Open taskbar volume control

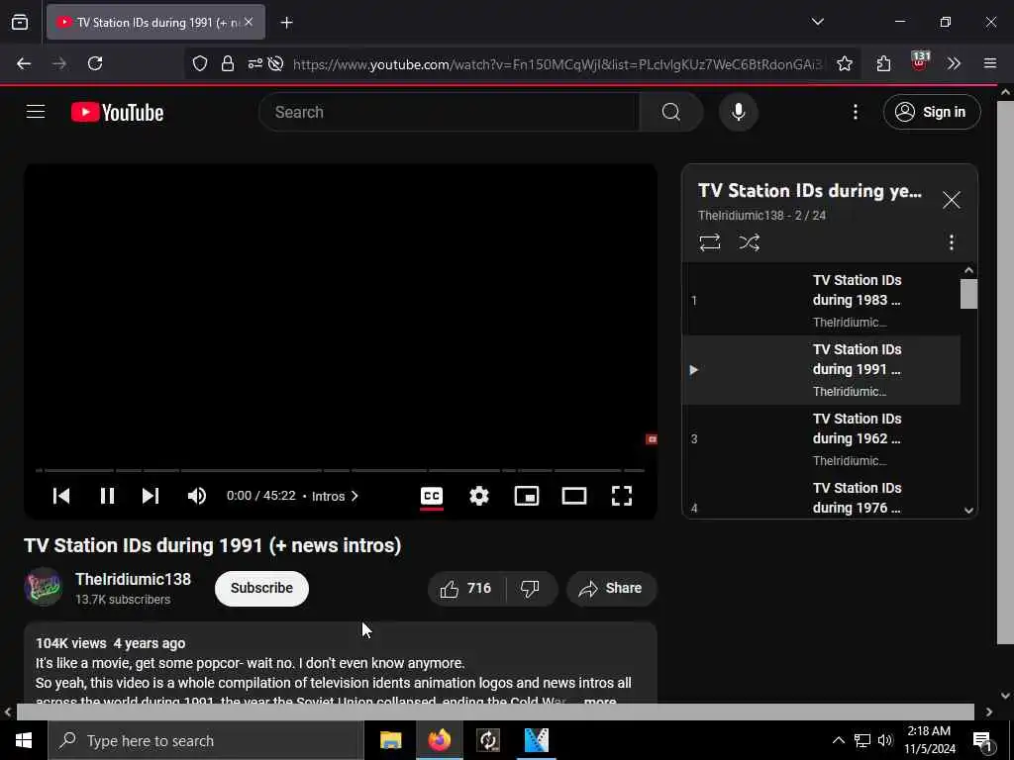(885, 740)
